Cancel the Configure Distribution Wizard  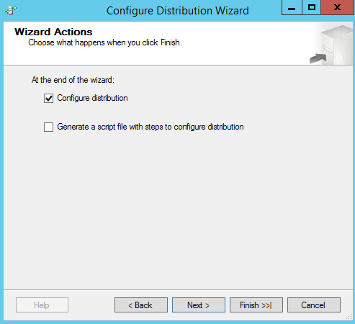click(x=314, y=305)
